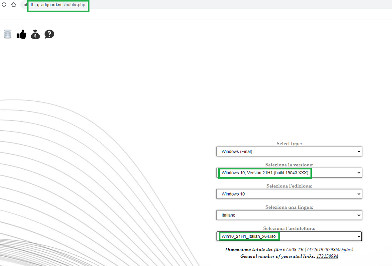The width and height of the screenshot is (392, 266).
Task: Click the 'Dimensione totale dei file' text
Action: (x=253, y=249)
